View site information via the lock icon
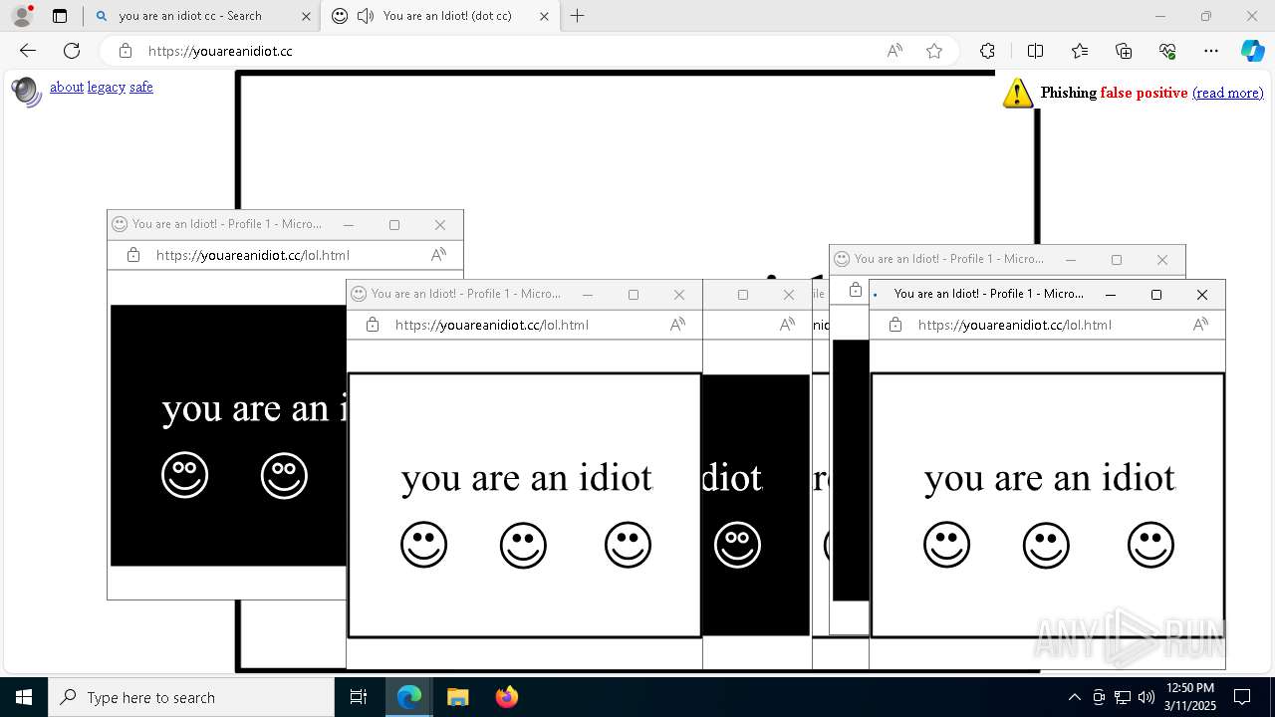The height and width of the screenshot is (717, 1275). pos(125,51)
